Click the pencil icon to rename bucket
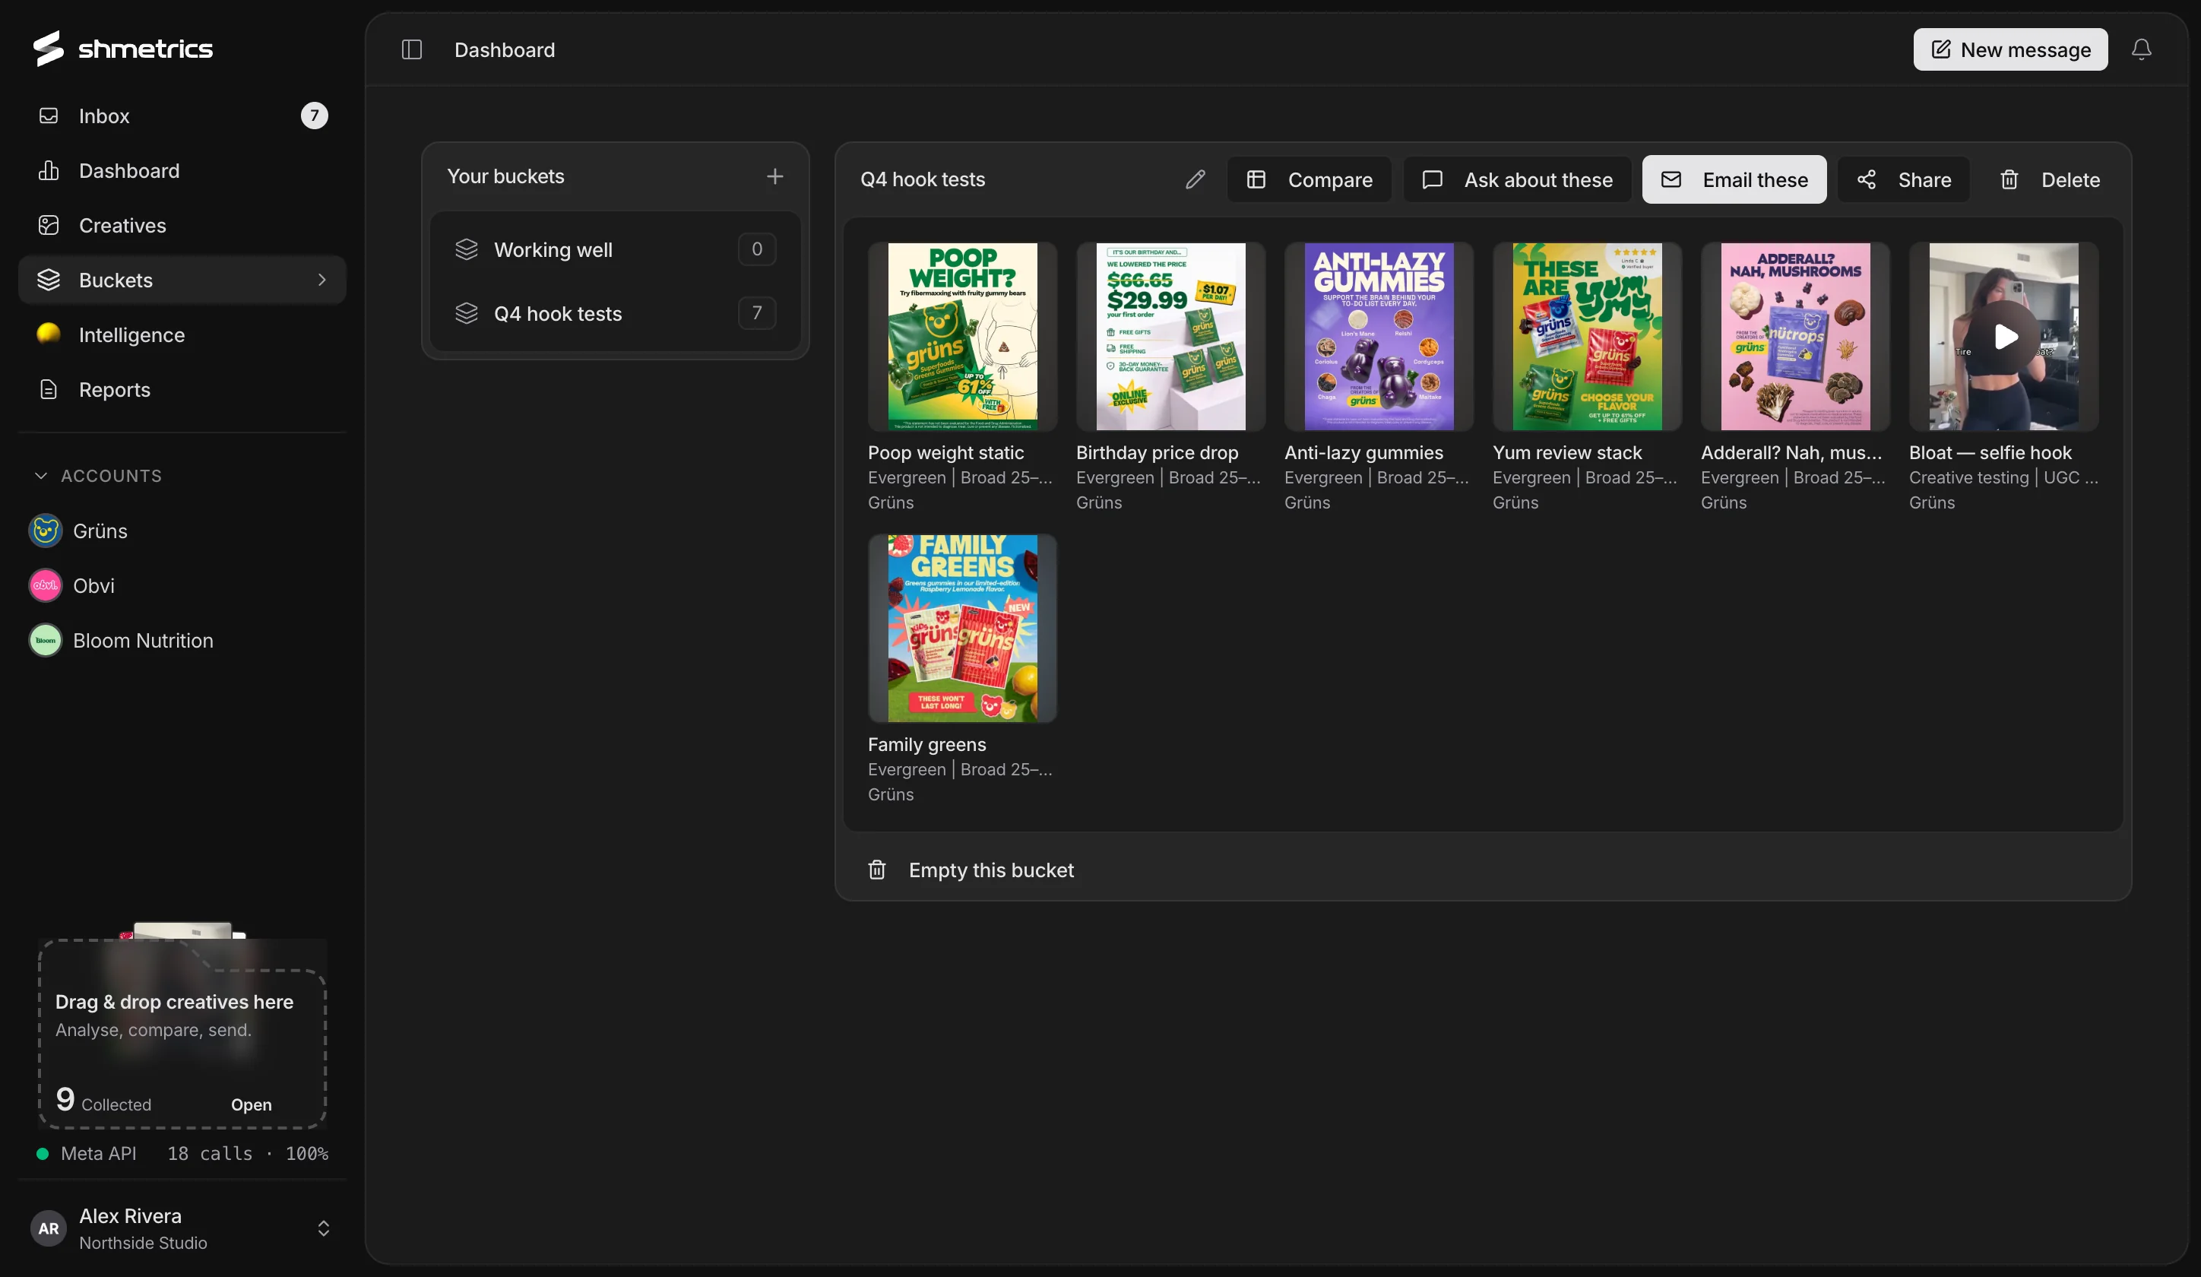Viewport: 2201px width, 1277px height. 1195,180
